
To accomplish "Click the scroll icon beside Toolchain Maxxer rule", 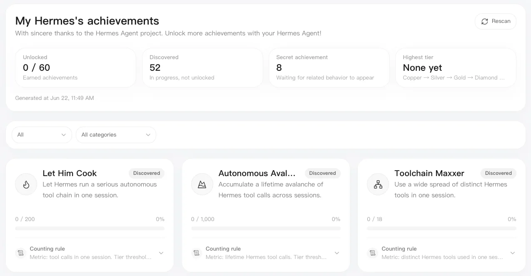I will 372,253.
